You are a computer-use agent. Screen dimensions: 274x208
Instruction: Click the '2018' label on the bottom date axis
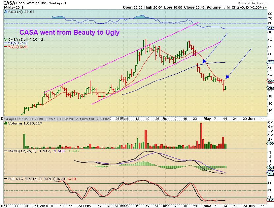pos(44,206)
